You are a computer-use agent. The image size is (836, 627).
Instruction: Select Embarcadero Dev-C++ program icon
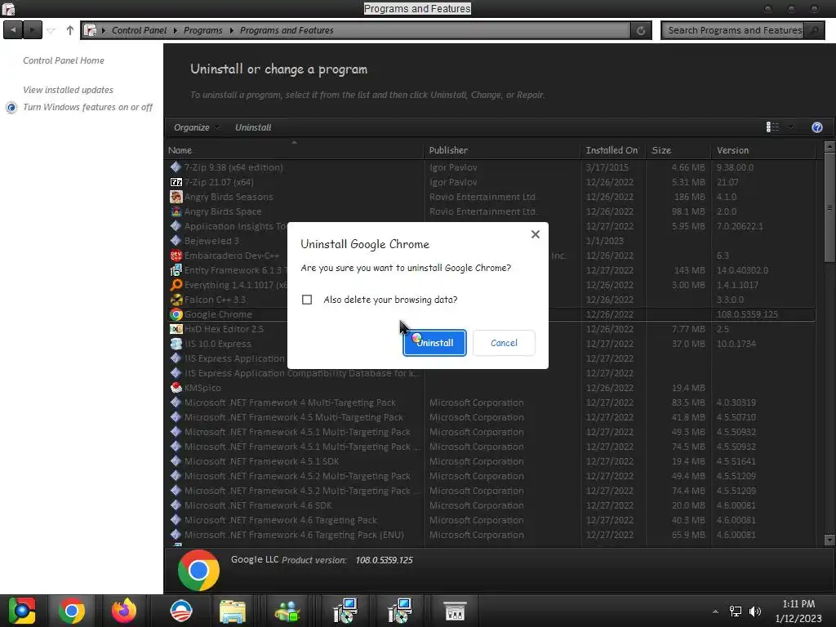(176, 256)
